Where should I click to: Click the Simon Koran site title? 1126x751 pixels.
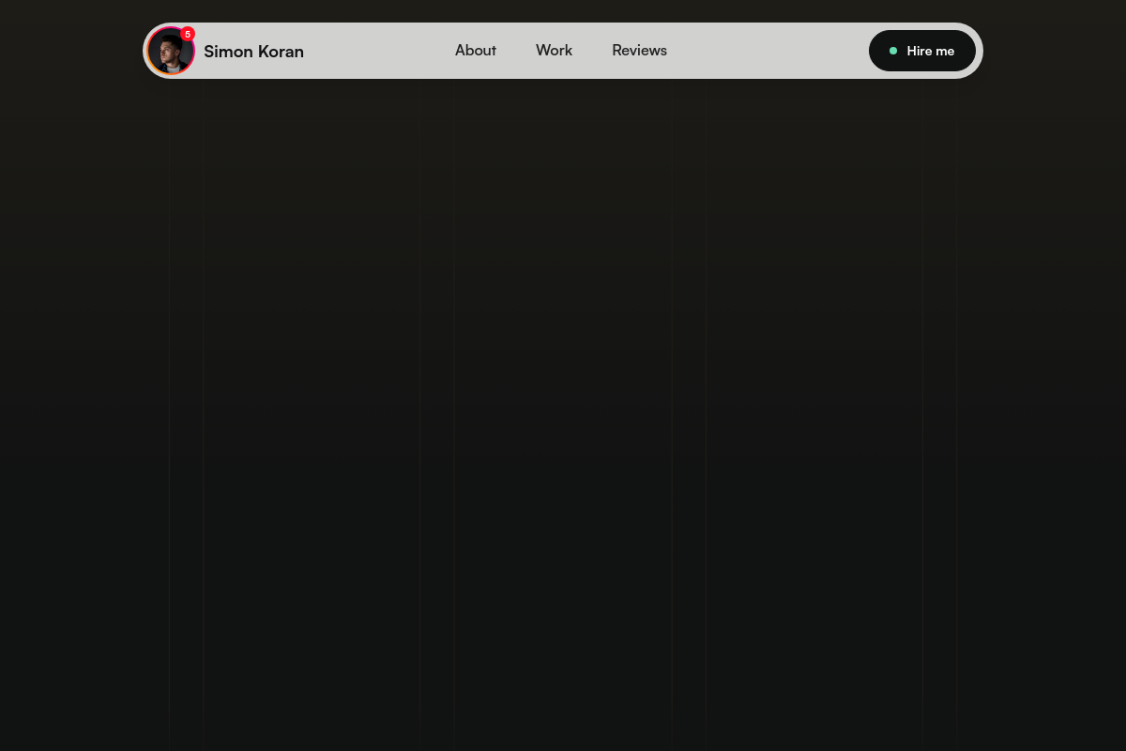point(253,52)
